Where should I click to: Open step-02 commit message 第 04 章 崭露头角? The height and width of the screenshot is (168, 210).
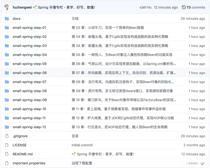120,37
